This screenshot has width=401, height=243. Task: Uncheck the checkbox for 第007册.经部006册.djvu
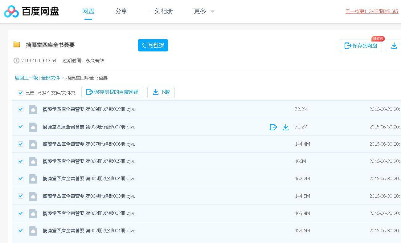[x=21, y=144]
